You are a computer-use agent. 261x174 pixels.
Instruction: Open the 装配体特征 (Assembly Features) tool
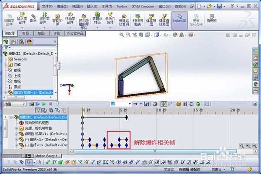tap(97, 18)
